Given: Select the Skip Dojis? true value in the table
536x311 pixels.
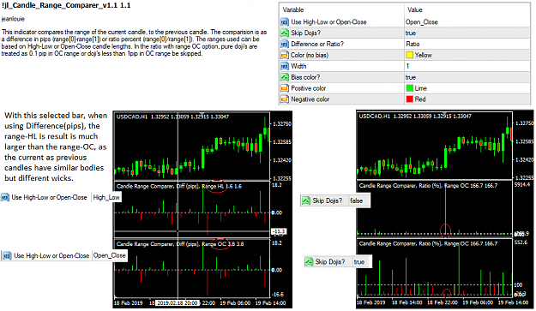Looking at the screenshot, I should 411,33.
